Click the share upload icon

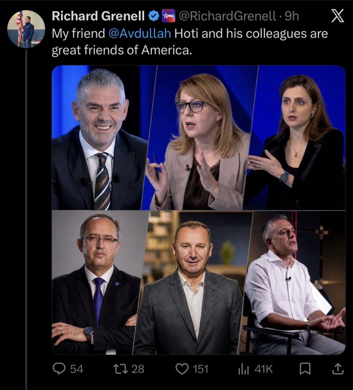338,369
